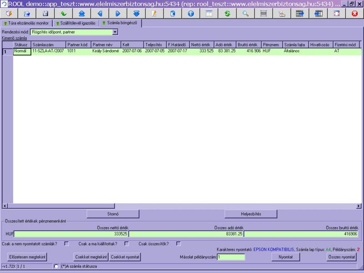Image resolution: width=364 pixels, height=273 pixels.
Task: Open the 'Szállítólevél igazolás' tab
Action: [76, 23]
